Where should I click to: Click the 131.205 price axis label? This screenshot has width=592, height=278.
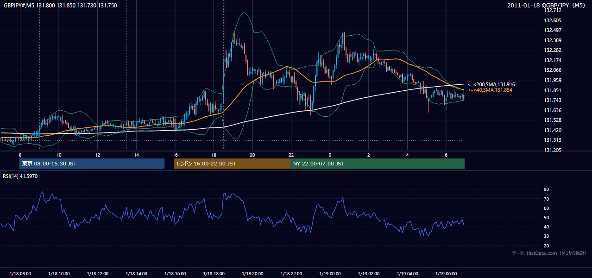pos(553,150)
